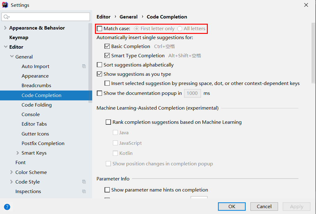Enable ranking suggestions based on Machine Learning
Screen dimensions: 316x214
click(x=108, y=122)
